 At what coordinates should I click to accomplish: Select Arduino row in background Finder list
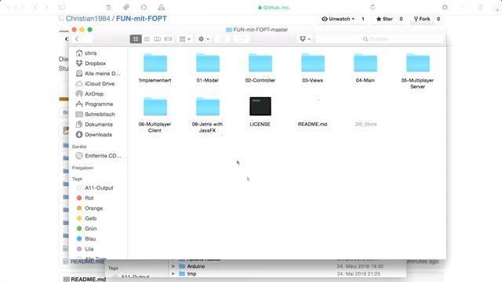[287, 266]
